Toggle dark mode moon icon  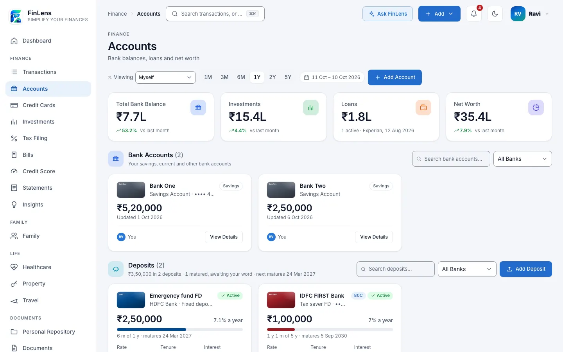pos(495,14)
